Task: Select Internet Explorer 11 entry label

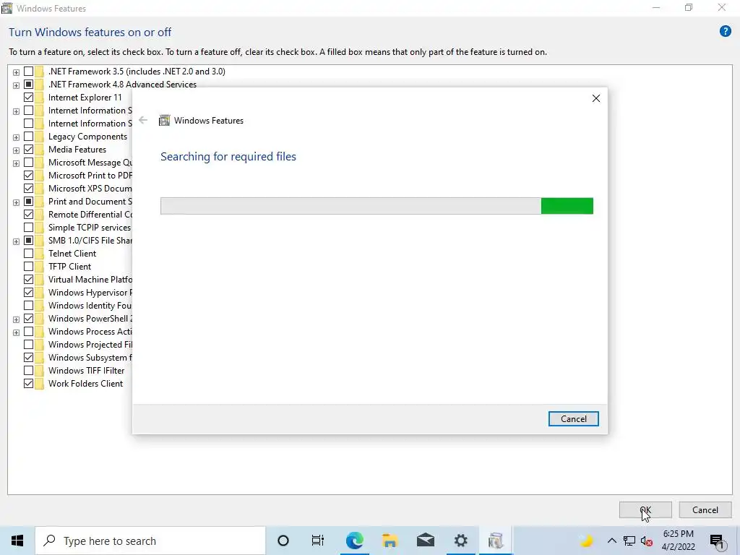Action: point(85,98)
